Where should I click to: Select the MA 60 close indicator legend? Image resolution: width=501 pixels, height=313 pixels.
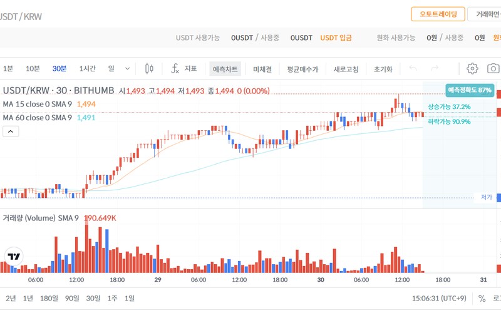pos(38,118)
